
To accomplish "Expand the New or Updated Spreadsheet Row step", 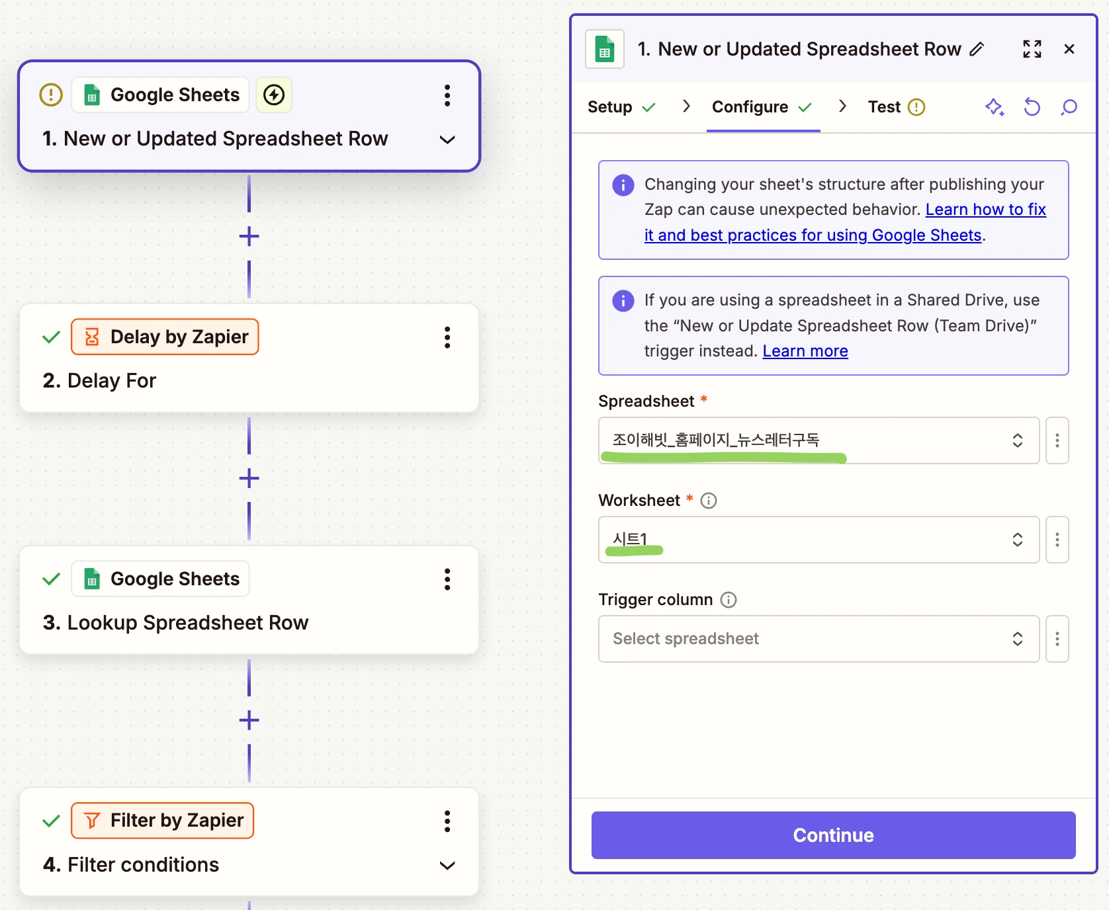I will [x=447, y=140].
